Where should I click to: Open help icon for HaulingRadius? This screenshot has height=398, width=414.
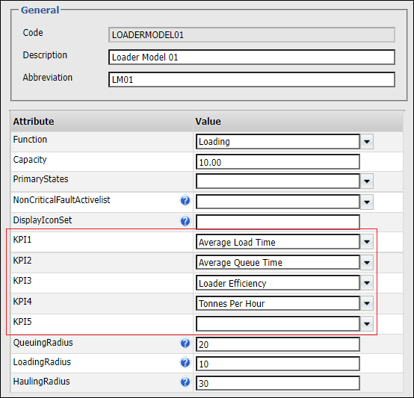point(185,382)
